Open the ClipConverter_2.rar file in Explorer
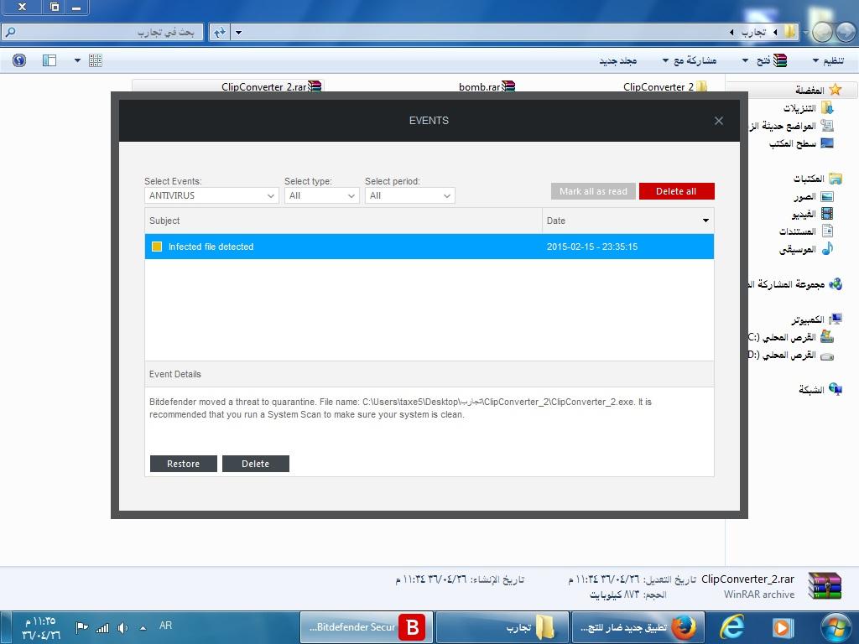 point(271,86)
